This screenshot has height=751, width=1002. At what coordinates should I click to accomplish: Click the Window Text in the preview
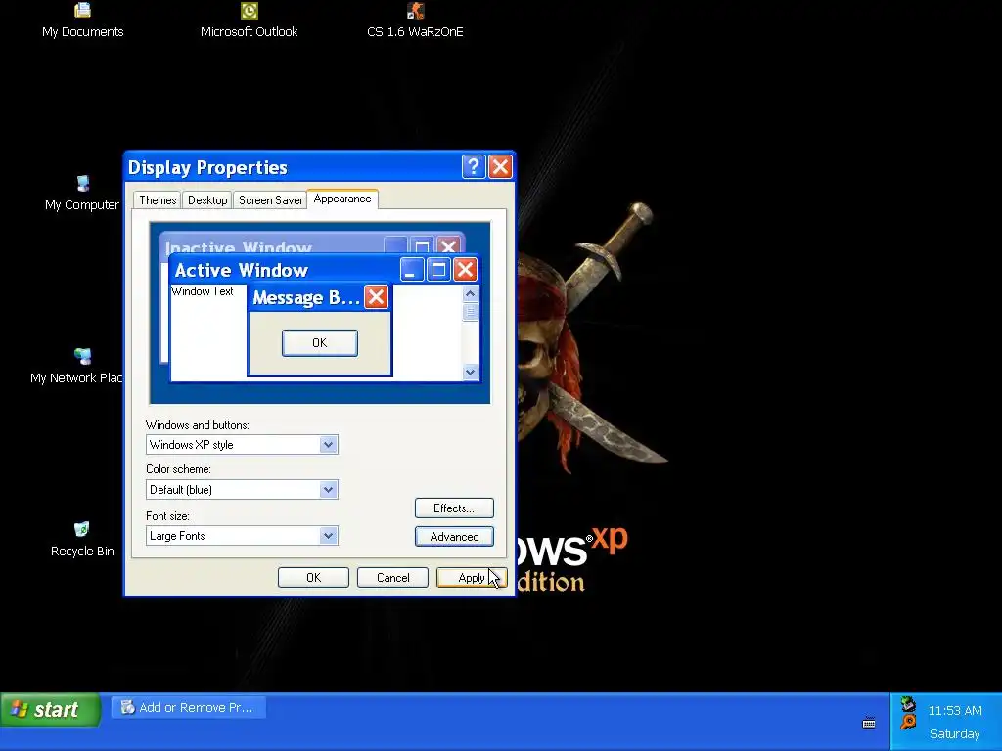[x=202, y=291]
